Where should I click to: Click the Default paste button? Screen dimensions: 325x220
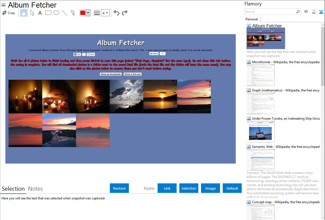[x=232, y=188]
